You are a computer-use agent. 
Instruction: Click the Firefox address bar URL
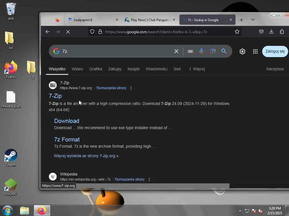156,32
